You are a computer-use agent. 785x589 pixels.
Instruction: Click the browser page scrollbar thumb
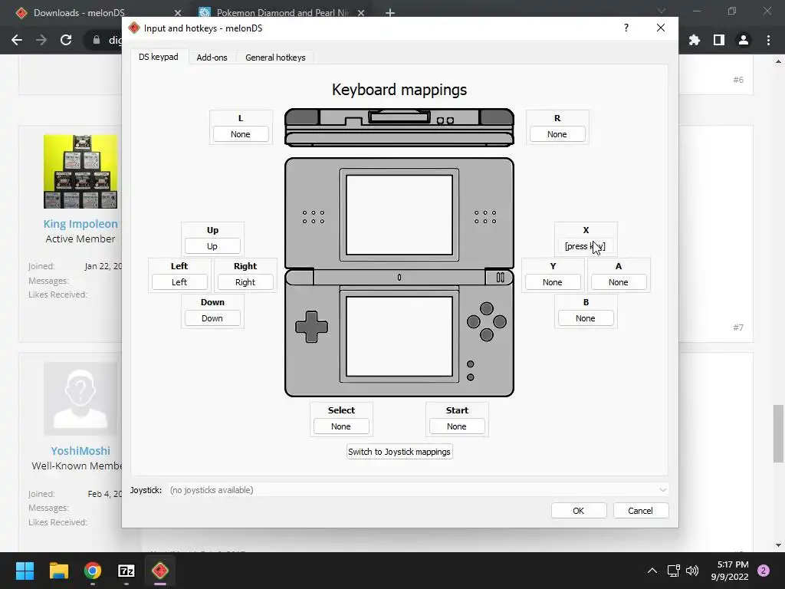[x=778, y=434]
